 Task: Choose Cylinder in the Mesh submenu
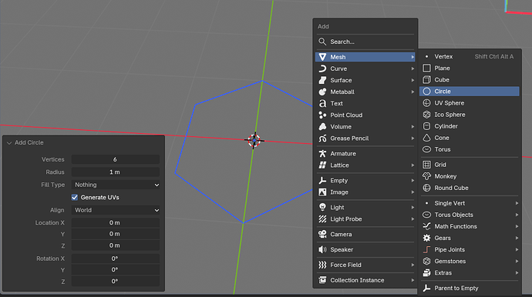(x=470, y=126)
